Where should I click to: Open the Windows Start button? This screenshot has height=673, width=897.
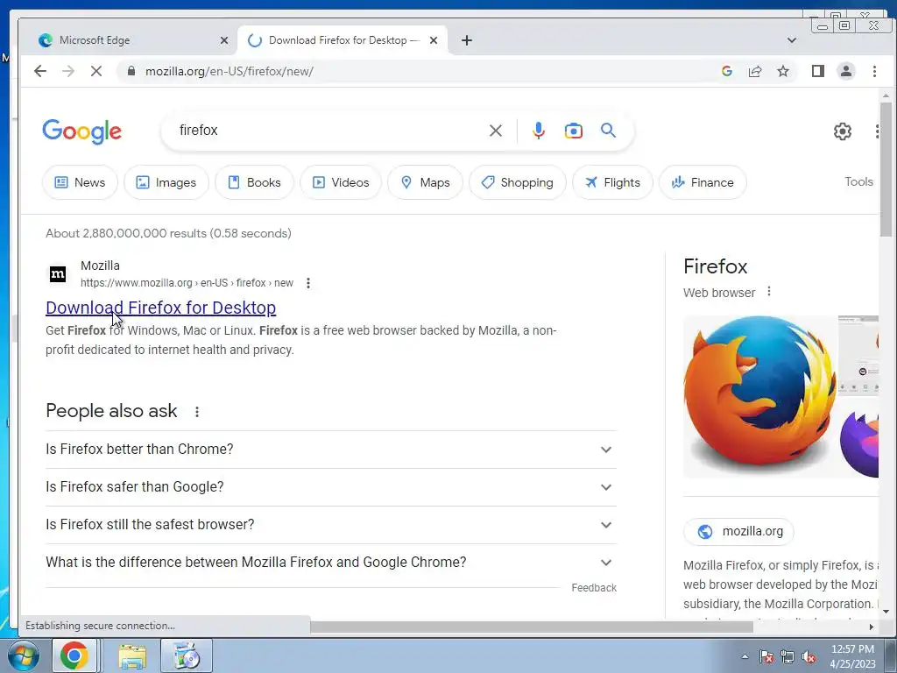click(22, 655)
